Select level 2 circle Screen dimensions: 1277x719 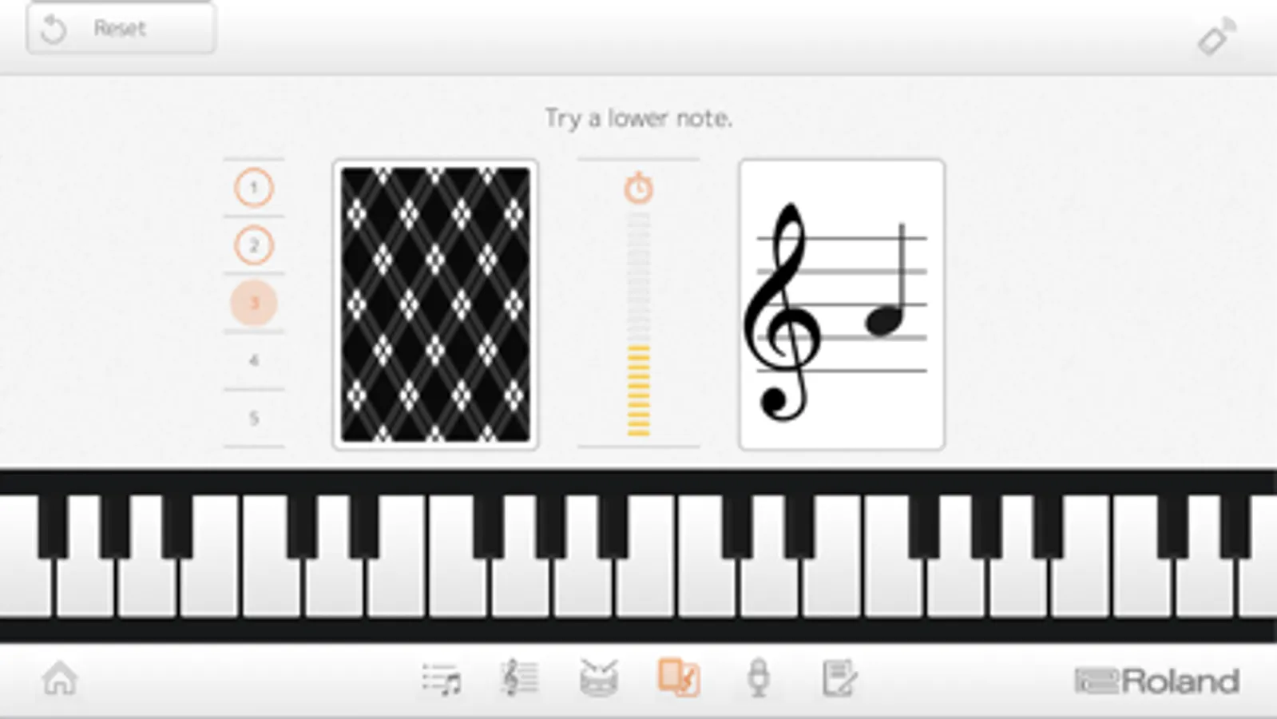(254, 245)
